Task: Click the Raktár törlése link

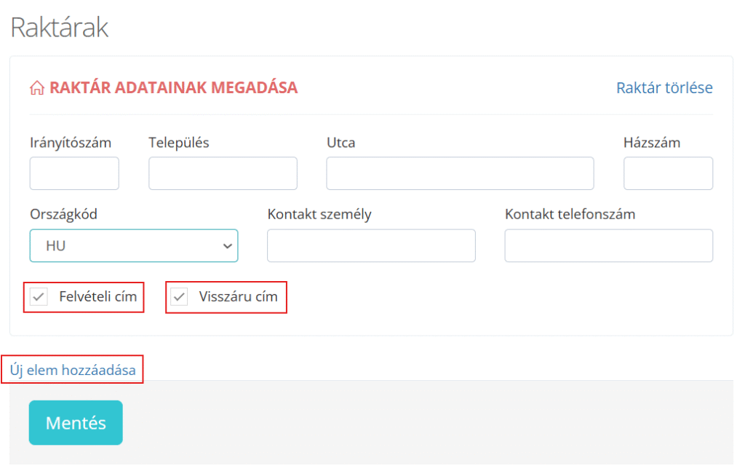Action: [664, 88]
